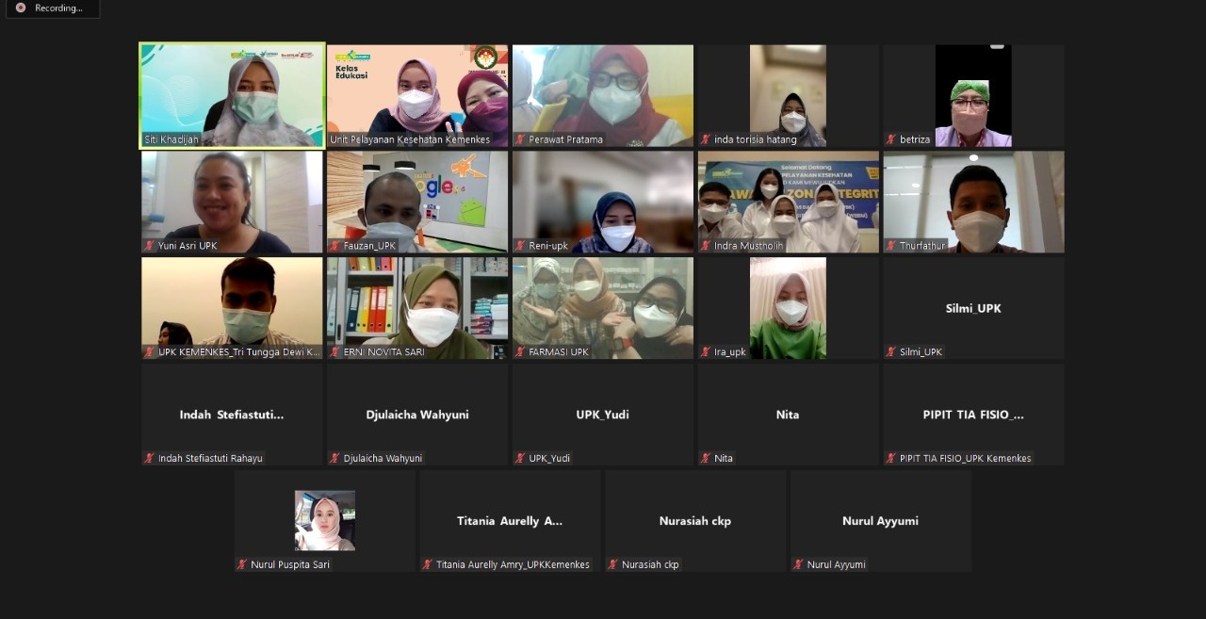This screenshot has width=1206, height=619.
Task: Click Thurfathur's red microphone icon
Action: point(890,246)
